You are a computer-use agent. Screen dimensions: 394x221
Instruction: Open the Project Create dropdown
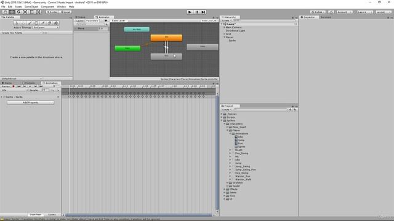(x=226, y=109)
